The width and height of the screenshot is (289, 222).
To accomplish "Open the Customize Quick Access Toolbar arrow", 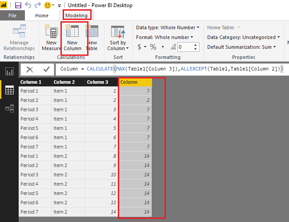I will [x=59, y=5].
